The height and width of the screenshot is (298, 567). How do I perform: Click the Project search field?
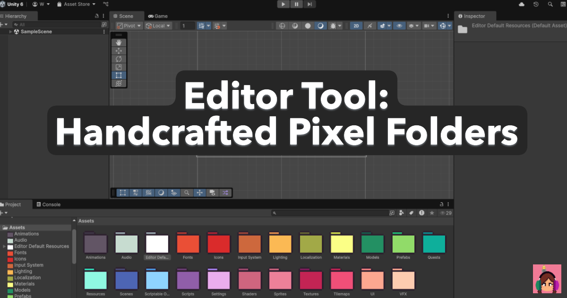[x=334, y=213]
